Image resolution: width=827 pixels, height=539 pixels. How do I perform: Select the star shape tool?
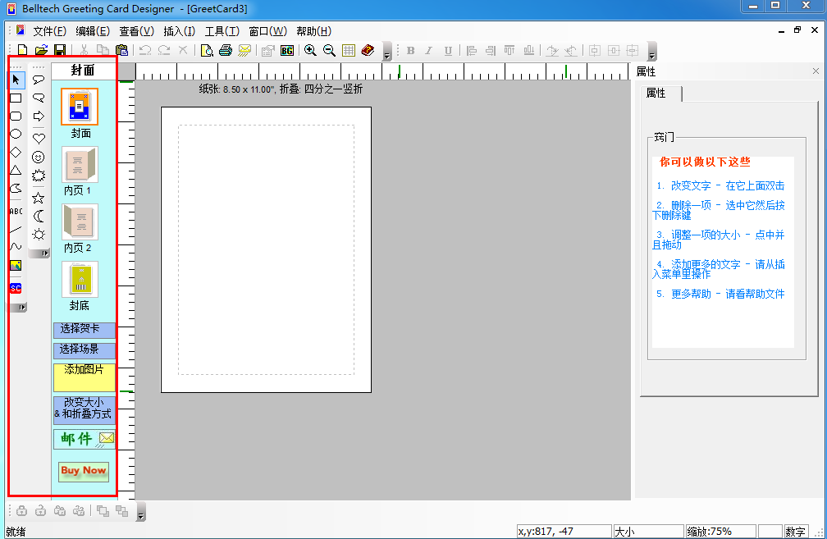pos(39,197)
